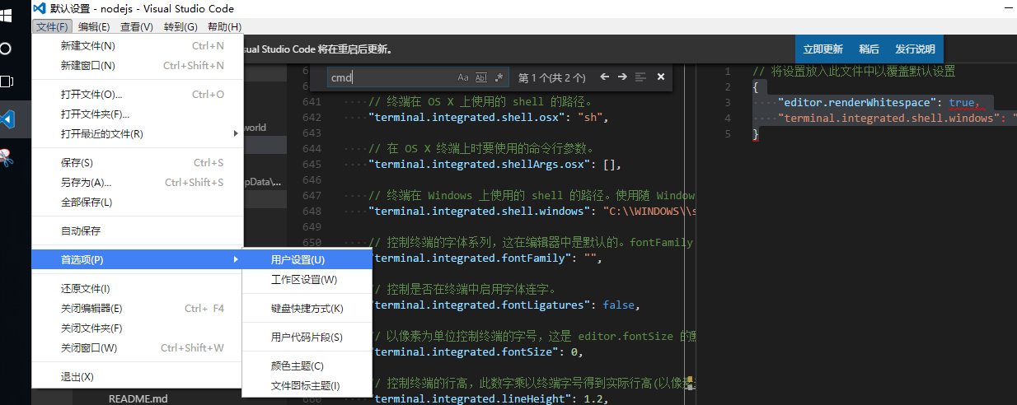Close the find widget
Image resolution: width=1017 pixels, height=405 pixels.
660,77
